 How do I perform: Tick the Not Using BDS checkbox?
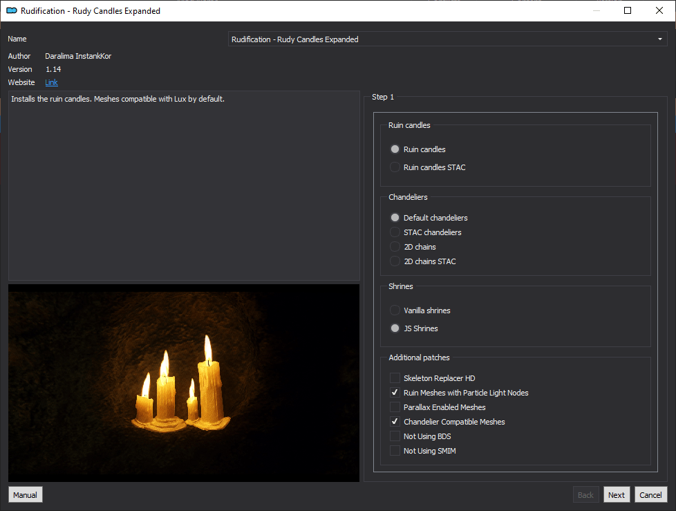click(395, 436)
